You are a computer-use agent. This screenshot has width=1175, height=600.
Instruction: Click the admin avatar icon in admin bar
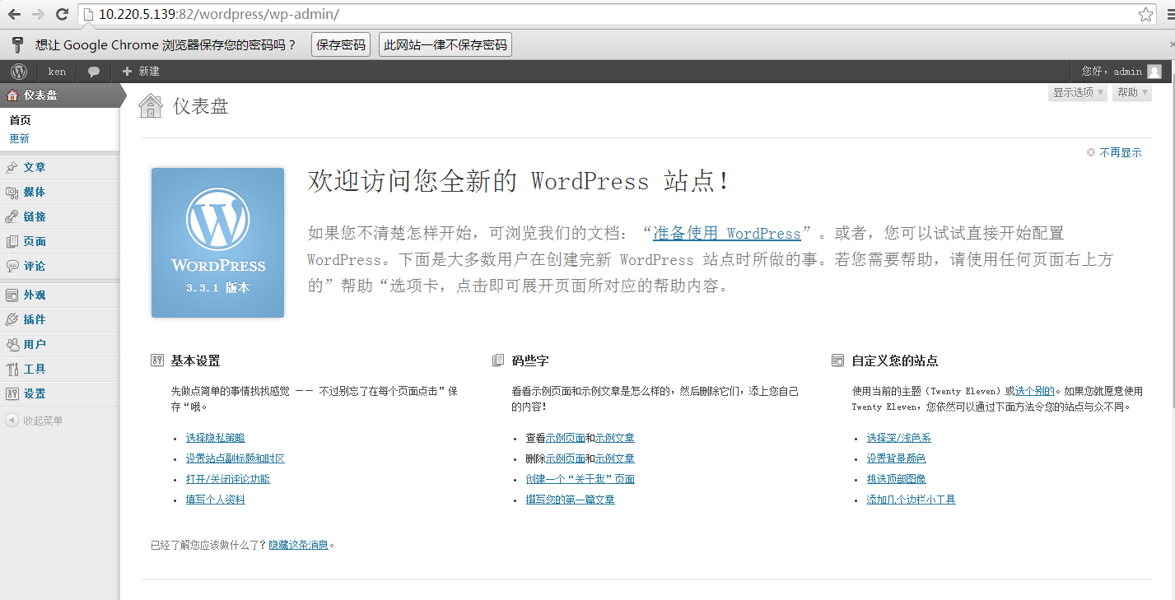tap(1154, 72)
